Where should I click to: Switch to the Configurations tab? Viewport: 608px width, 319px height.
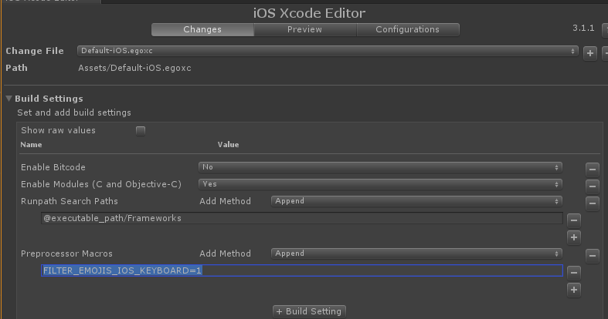[407, 29]
